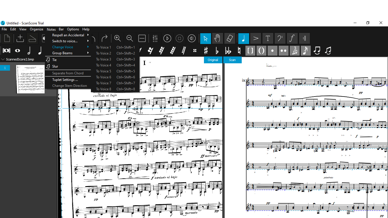Image resolution: width=388 pixels, height=218 pixels.
Task: Select the double flat accidental
Action: (228, 51)
